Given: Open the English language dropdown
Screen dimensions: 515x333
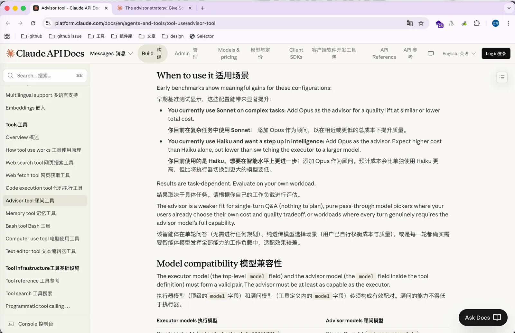Looking at the screenshot, I should click(x=459, y=54).
